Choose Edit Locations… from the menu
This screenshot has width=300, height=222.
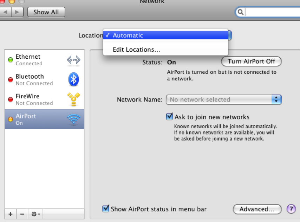(x=166, y=50)
